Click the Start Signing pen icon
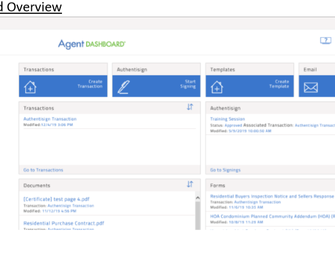Screen dimensions: 335x254 124,87
